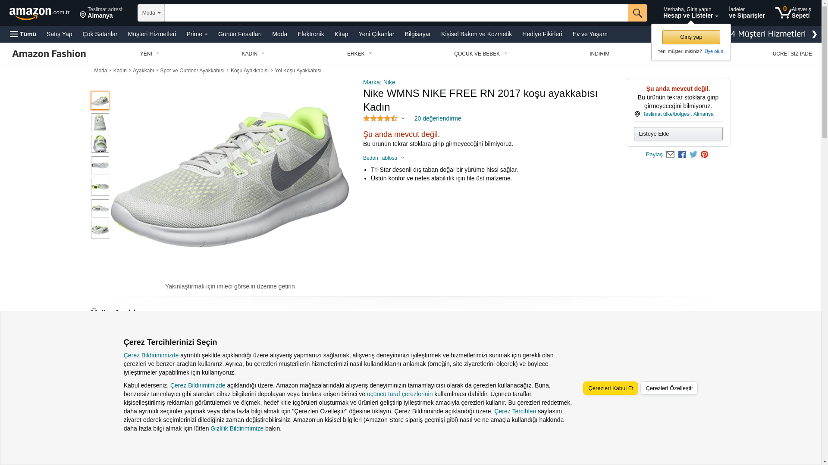Click the delivery address location pin
This screenshot has width=828, height=465.
point(83,15)
